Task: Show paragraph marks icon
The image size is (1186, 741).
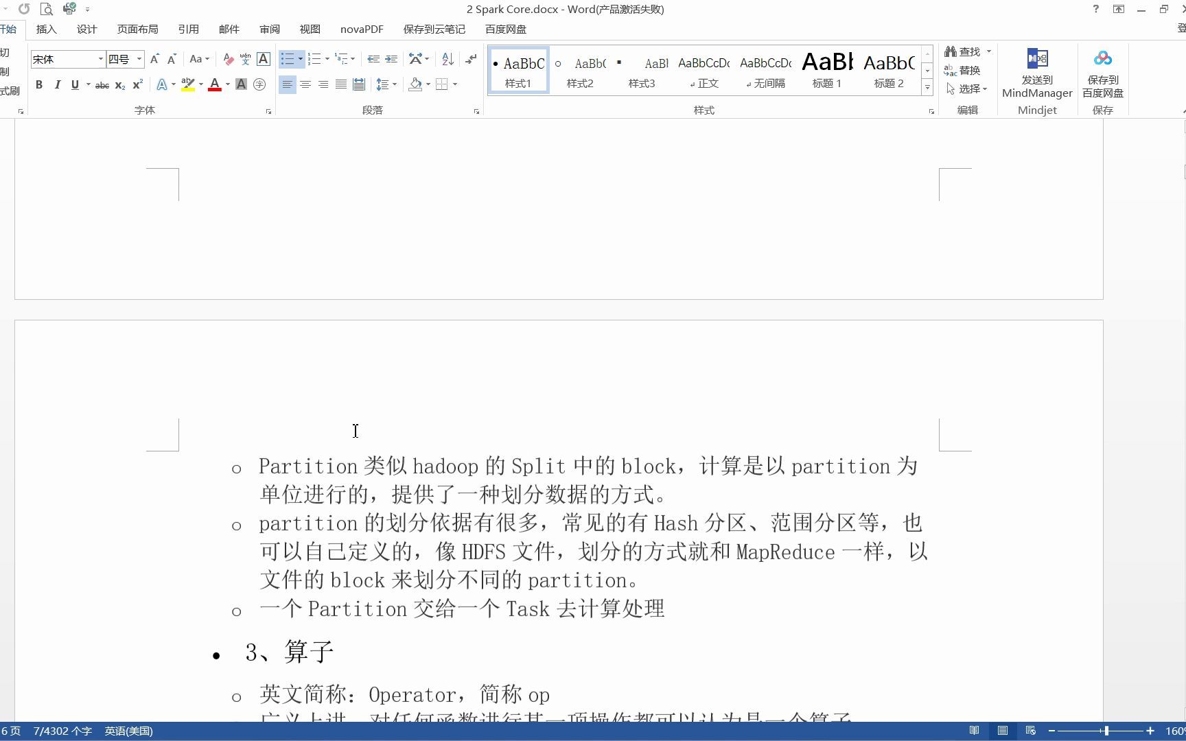Action: click(471, 59)
